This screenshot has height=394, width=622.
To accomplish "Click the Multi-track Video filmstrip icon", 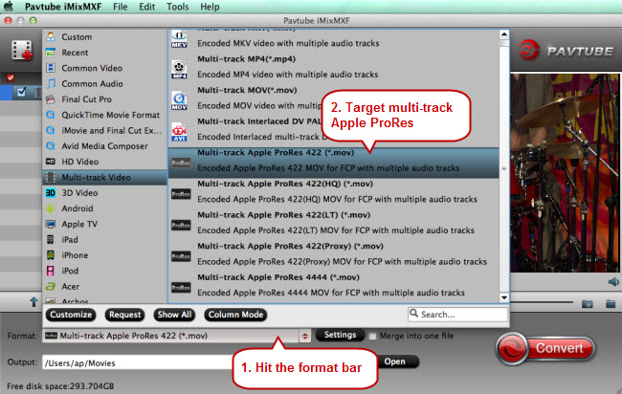I will [51, 177].
